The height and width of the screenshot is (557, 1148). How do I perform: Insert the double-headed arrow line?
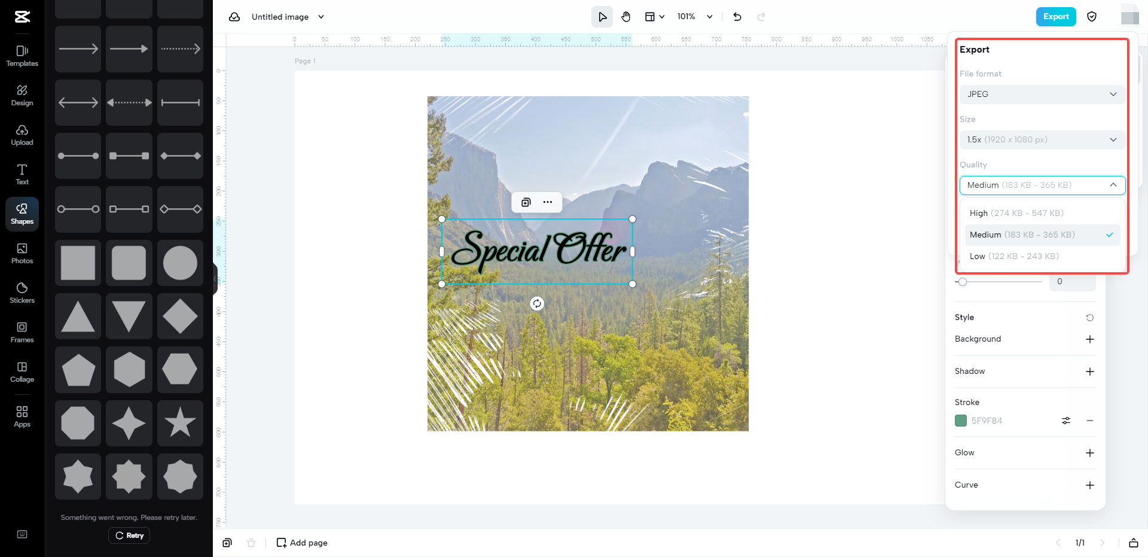[78, 102]
